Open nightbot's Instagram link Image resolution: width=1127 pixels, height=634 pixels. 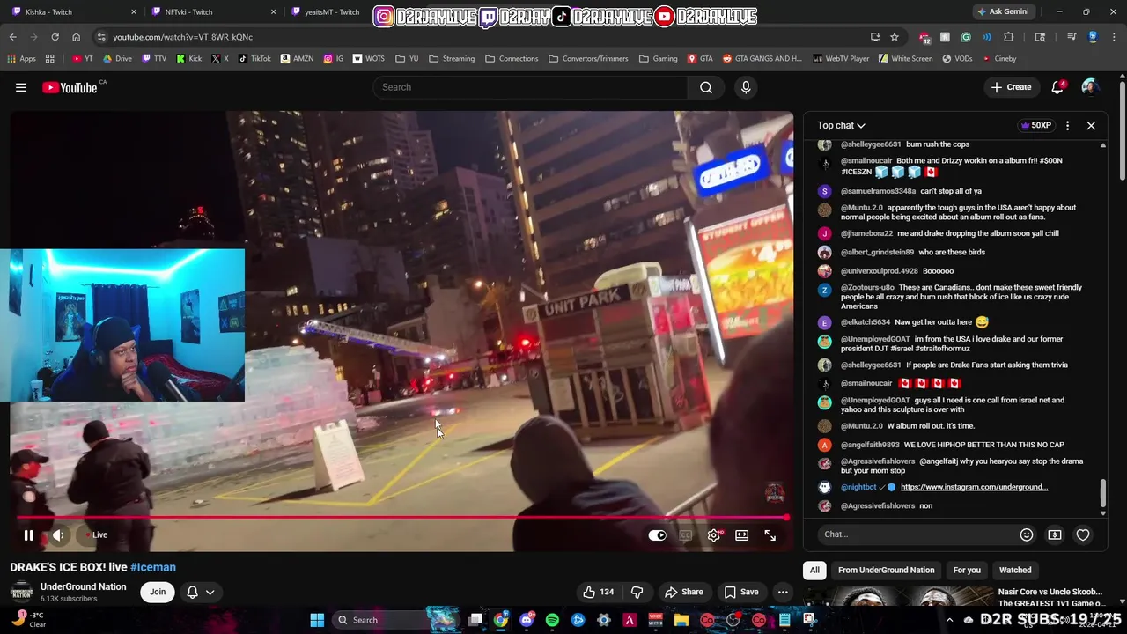point(974,487)
